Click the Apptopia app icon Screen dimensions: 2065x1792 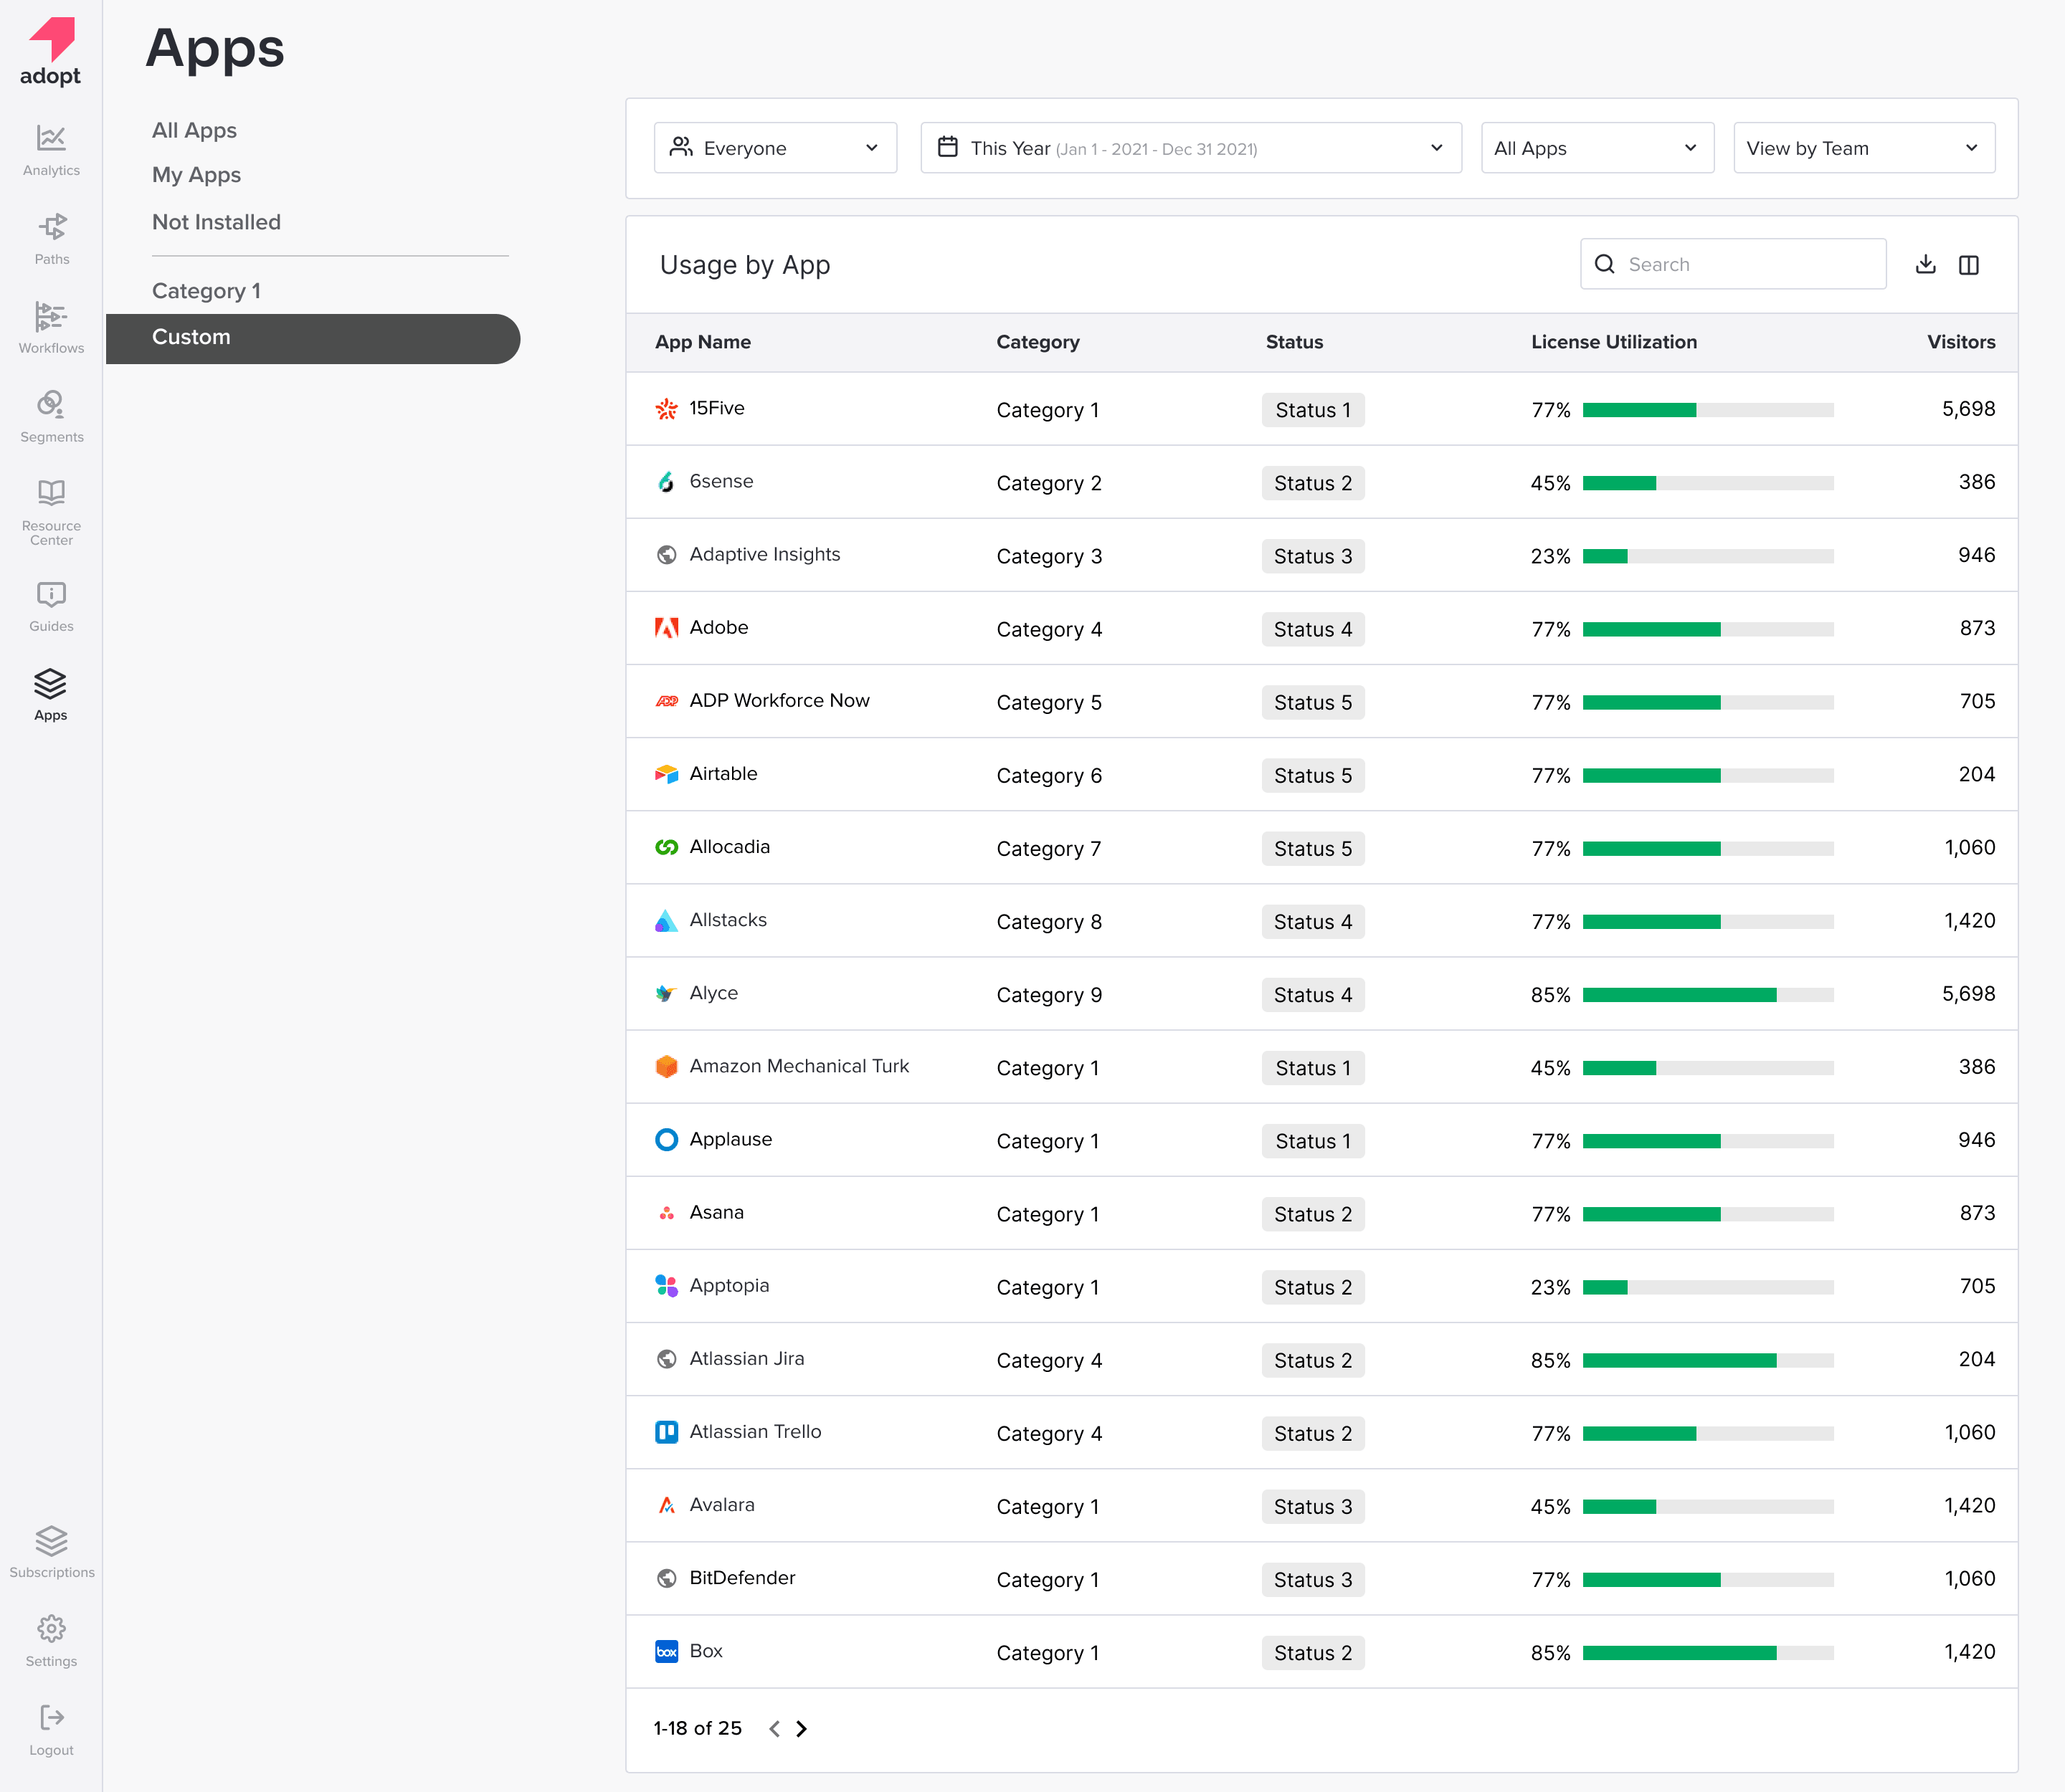[x=666, y=1285]
